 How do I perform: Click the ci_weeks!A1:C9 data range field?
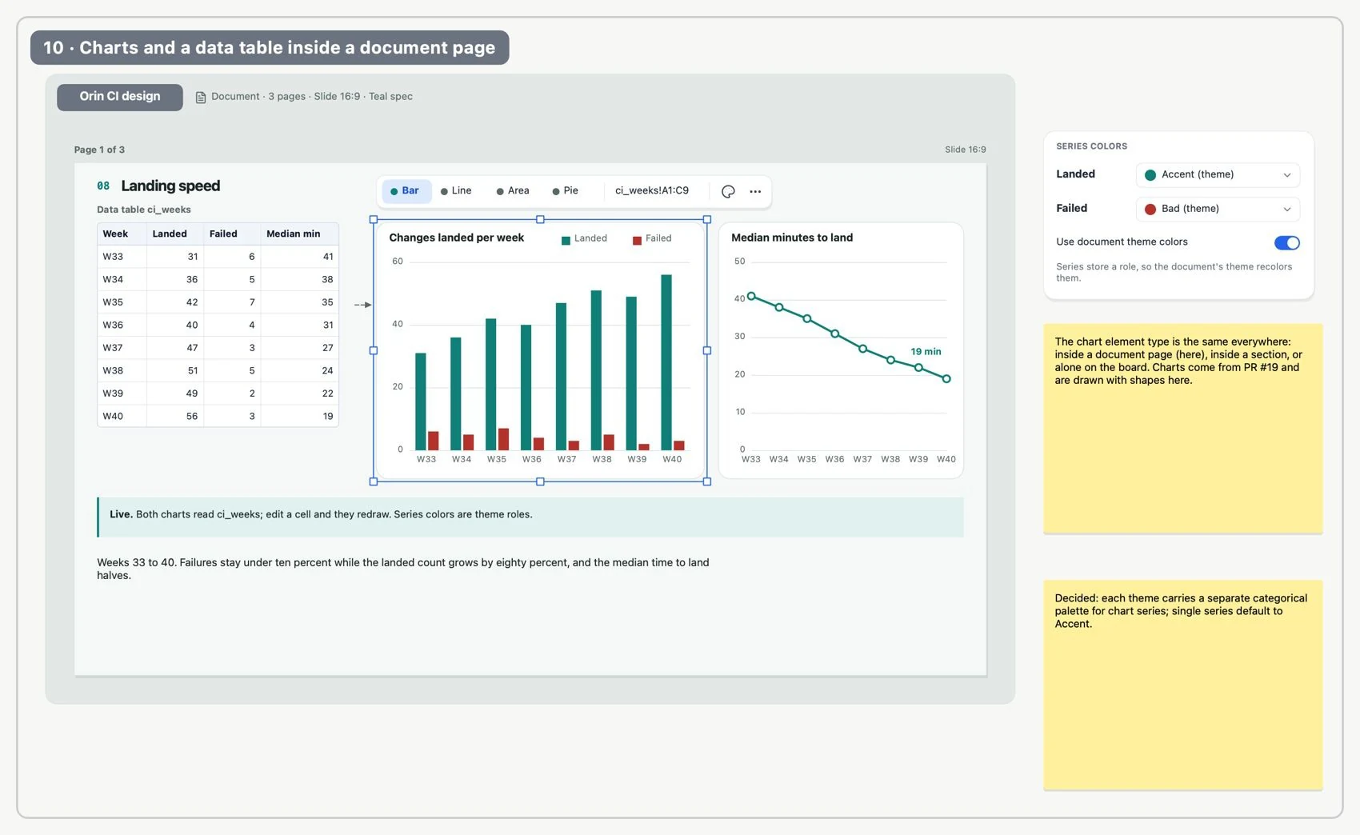652,191
